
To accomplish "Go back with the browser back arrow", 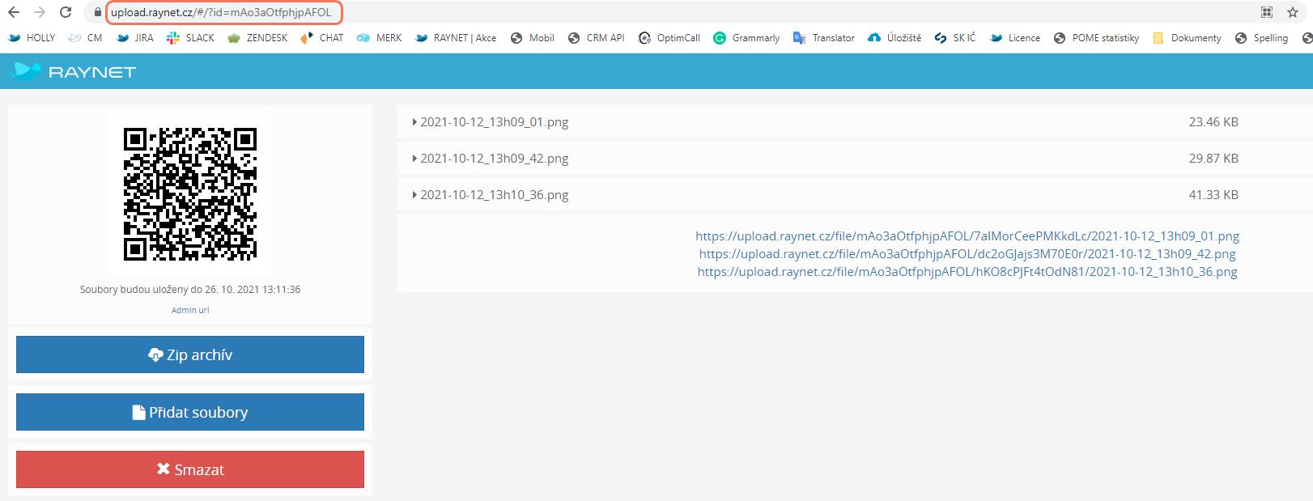I will click(x=14, y=12).
